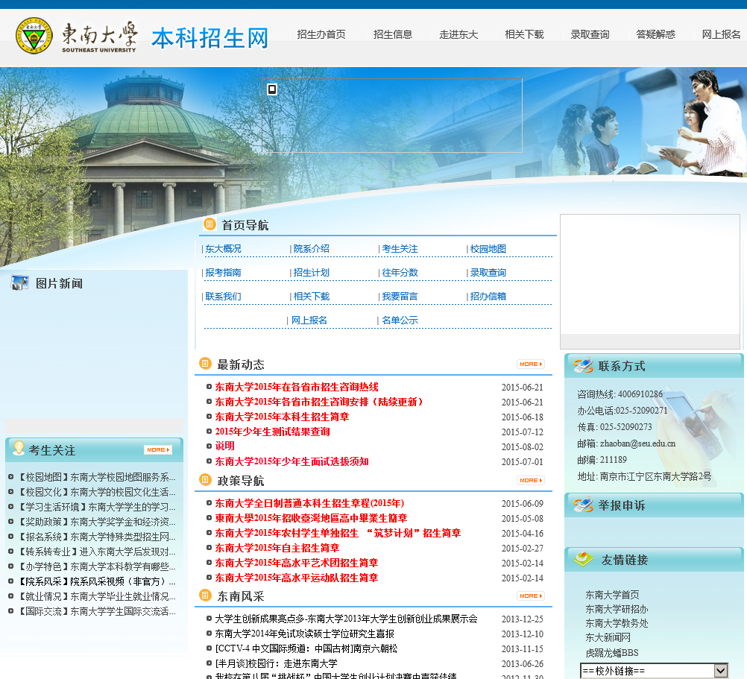Click the 东南风采 section orange icon
Viewport: 747px width, 679px height.
pos(205,596)
